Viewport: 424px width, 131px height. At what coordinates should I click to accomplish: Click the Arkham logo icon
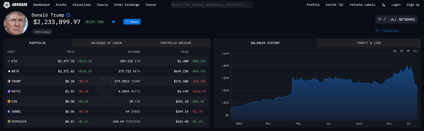point(7,5)
